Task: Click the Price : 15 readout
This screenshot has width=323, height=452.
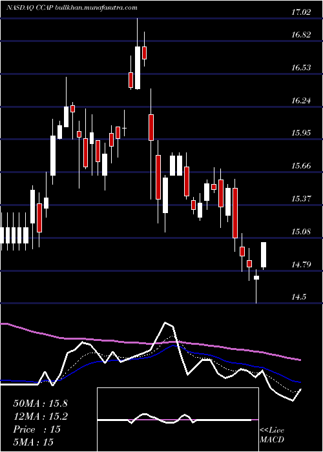Action: click(37, 429)
